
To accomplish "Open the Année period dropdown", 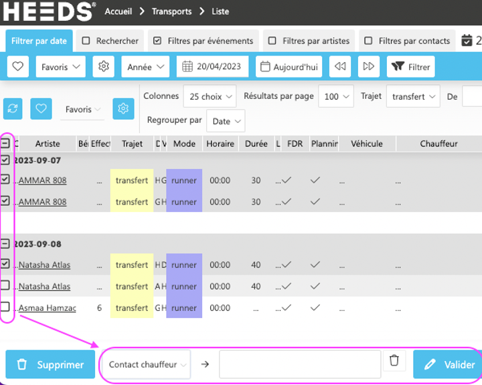I will coord(145,66).
